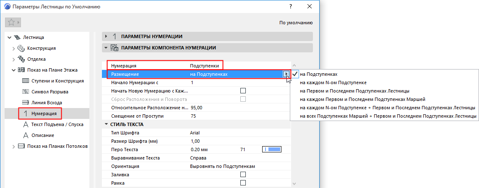Open Favorites dropdown arrow beside star
Viewport: 479px width, 188px height.
[18, 22]
